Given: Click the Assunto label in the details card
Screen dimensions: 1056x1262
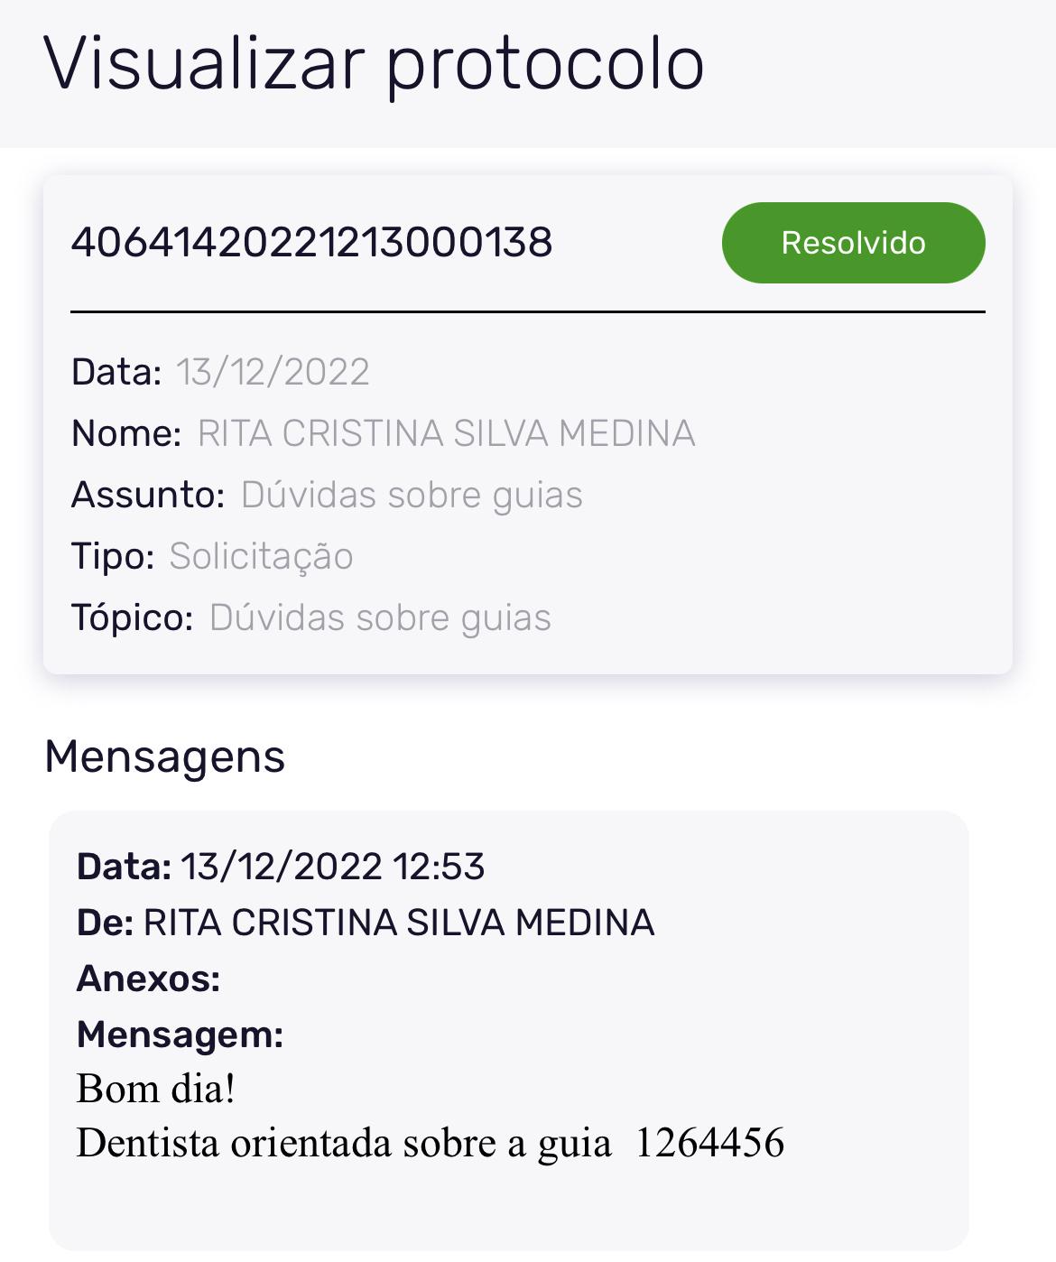Looking at the screenshot, I should click(147, 495).
